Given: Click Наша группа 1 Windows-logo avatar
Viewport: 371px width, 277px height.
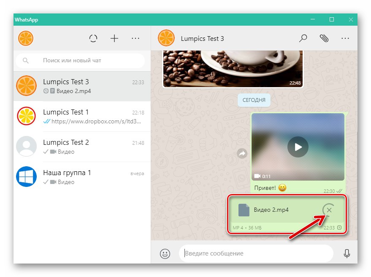Looking at the screenshot, I should (26, 176).
